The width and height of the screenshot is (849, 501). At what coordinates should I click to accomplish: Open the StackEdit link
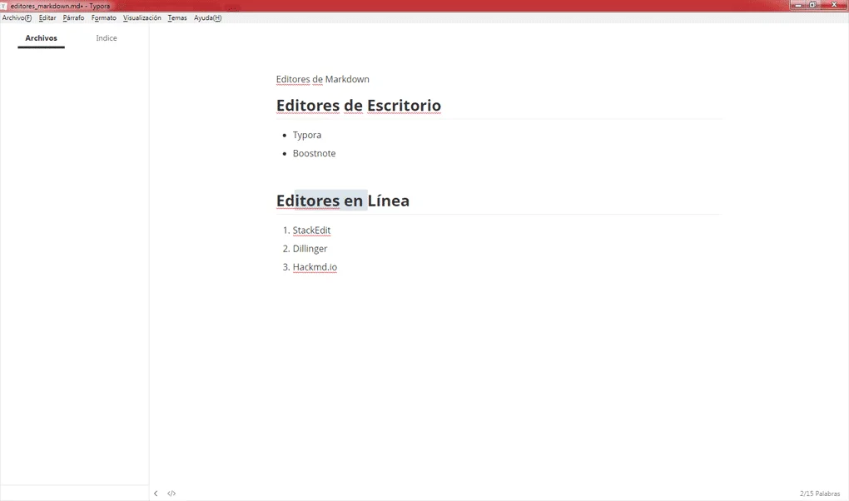[x=311, y=230]
